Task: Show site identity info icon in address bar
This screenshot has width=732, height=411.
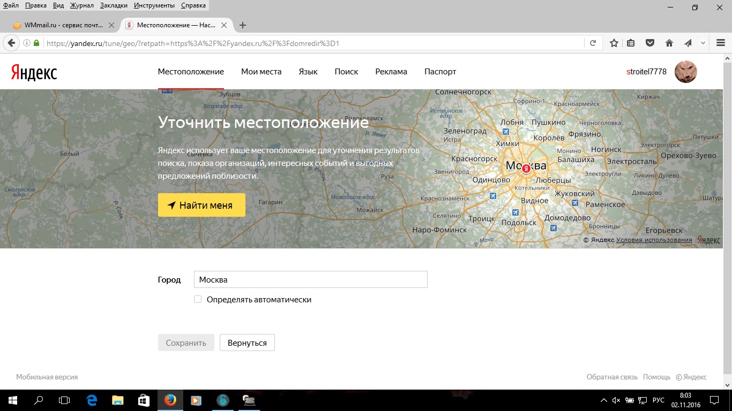Action: 26,43
